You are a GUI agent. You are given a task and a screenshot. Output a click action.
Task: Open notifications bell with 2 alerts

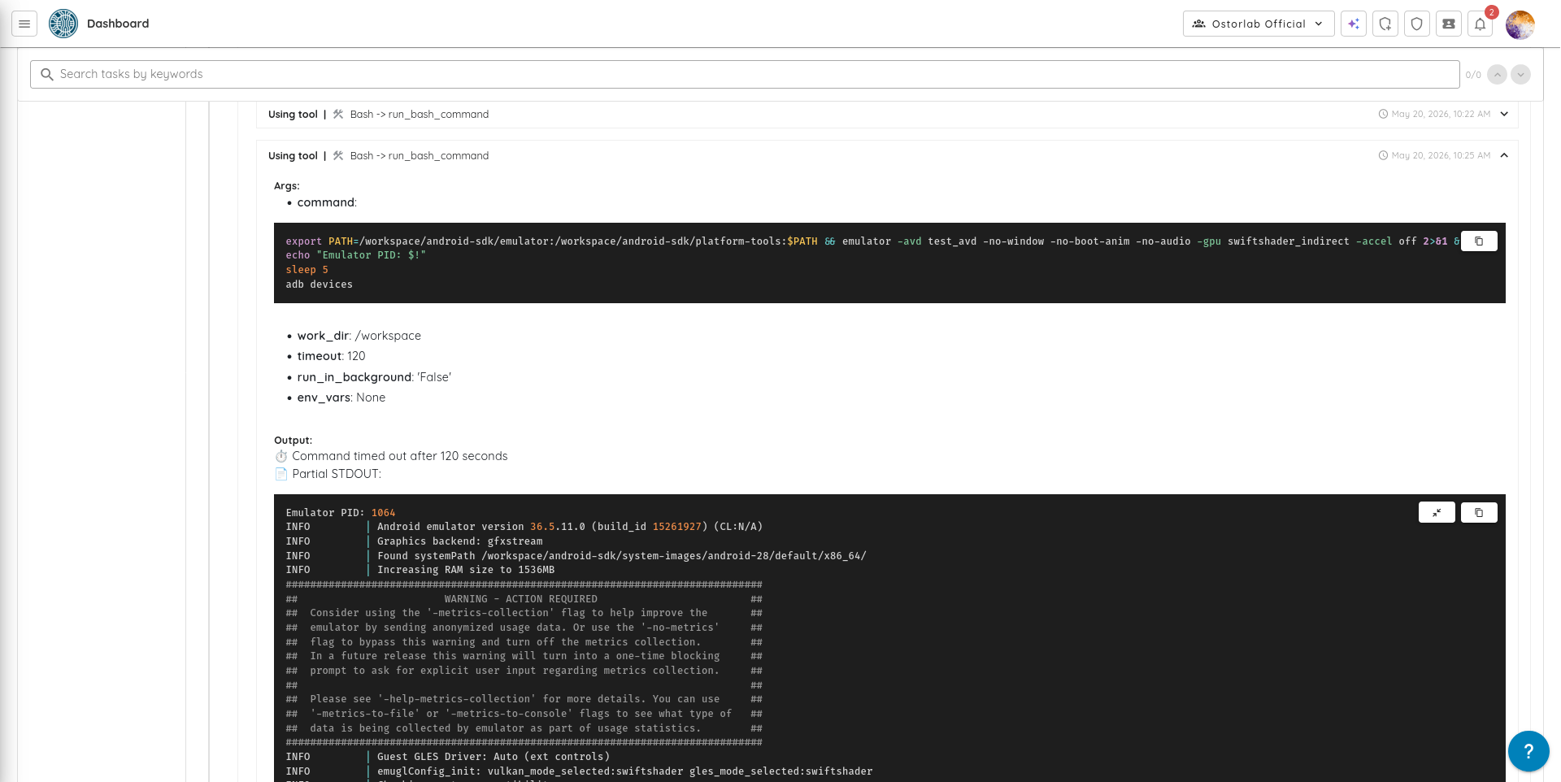click(1481, 24)
